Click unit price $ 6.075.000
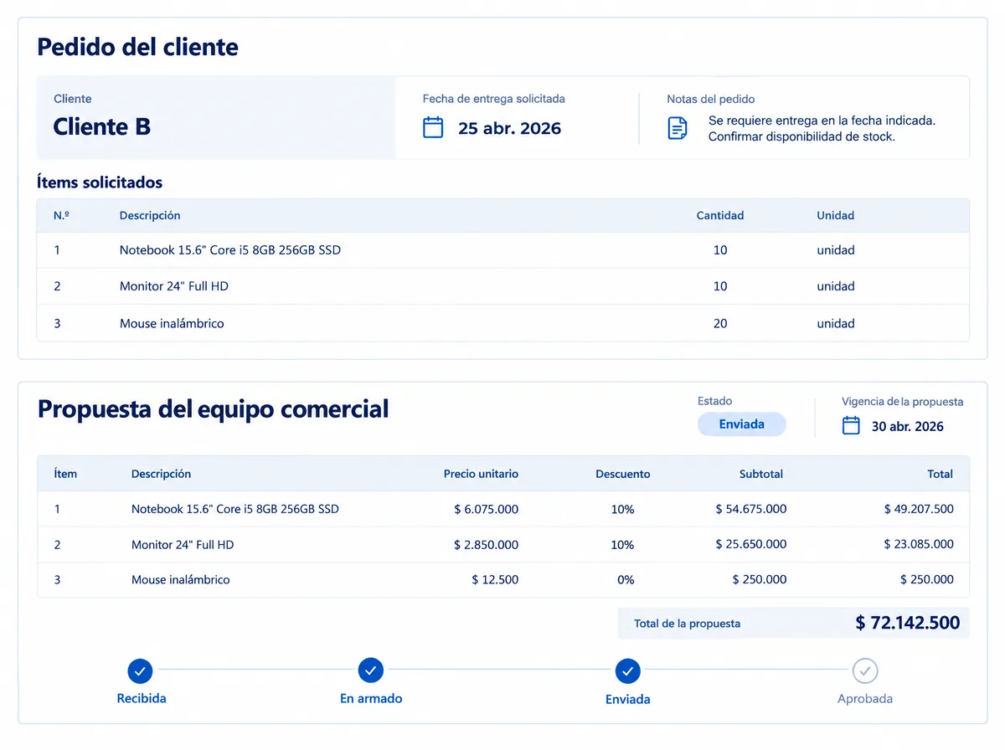 click(486, 509)
